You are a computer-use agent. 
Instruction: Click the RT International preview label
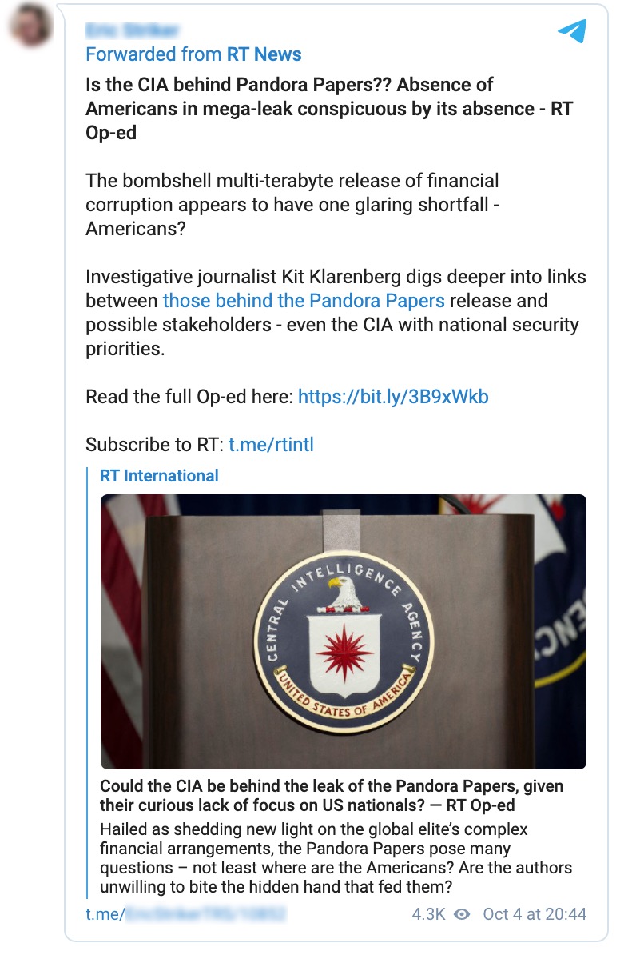click(159, 476)
